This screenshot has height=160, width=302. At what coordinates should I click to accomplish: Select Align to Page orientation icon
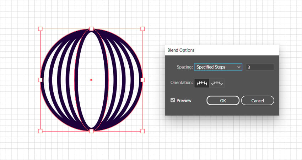tap(202, 83)
